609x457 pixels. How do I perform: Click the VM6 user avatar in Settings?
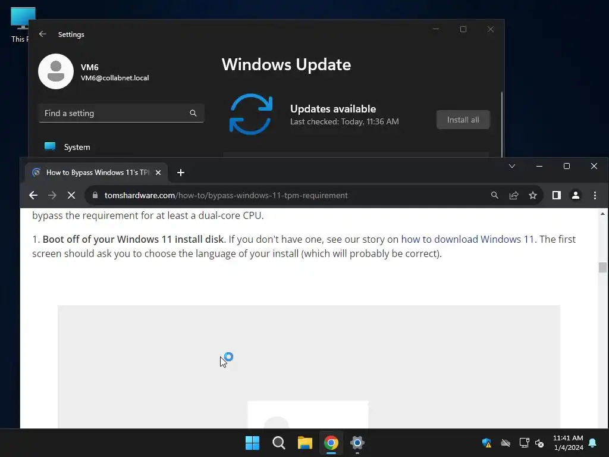point(56,71)
